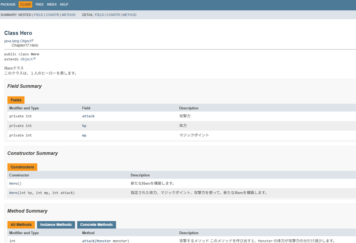Viewport: 356px width, 243px height.
Task: Click the 'Field Summary' heading
Action: (25, 86)
